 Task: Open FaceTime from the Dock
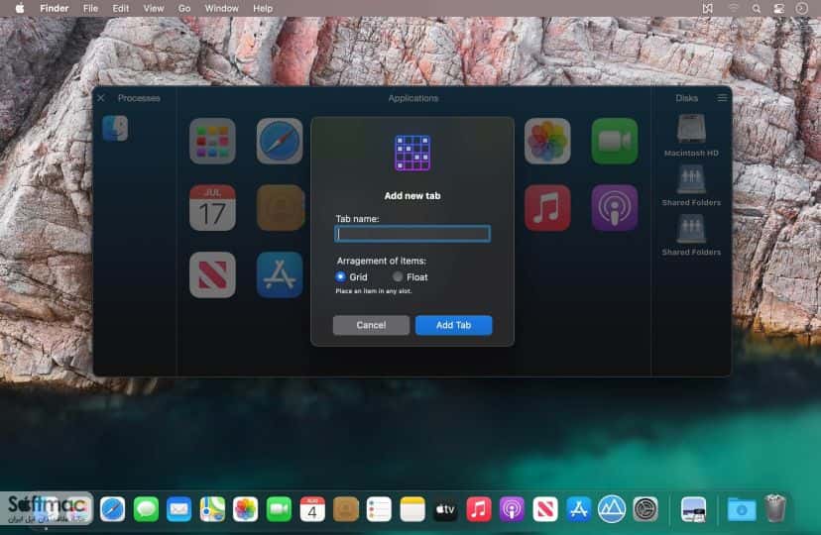click(279, 509)
